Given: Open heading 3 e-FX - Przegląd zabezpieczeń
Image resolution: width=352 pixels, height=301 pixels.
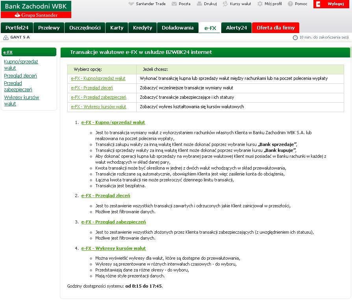Looking at the screenshot, I should pyautogui.click(x=113, y=222).
